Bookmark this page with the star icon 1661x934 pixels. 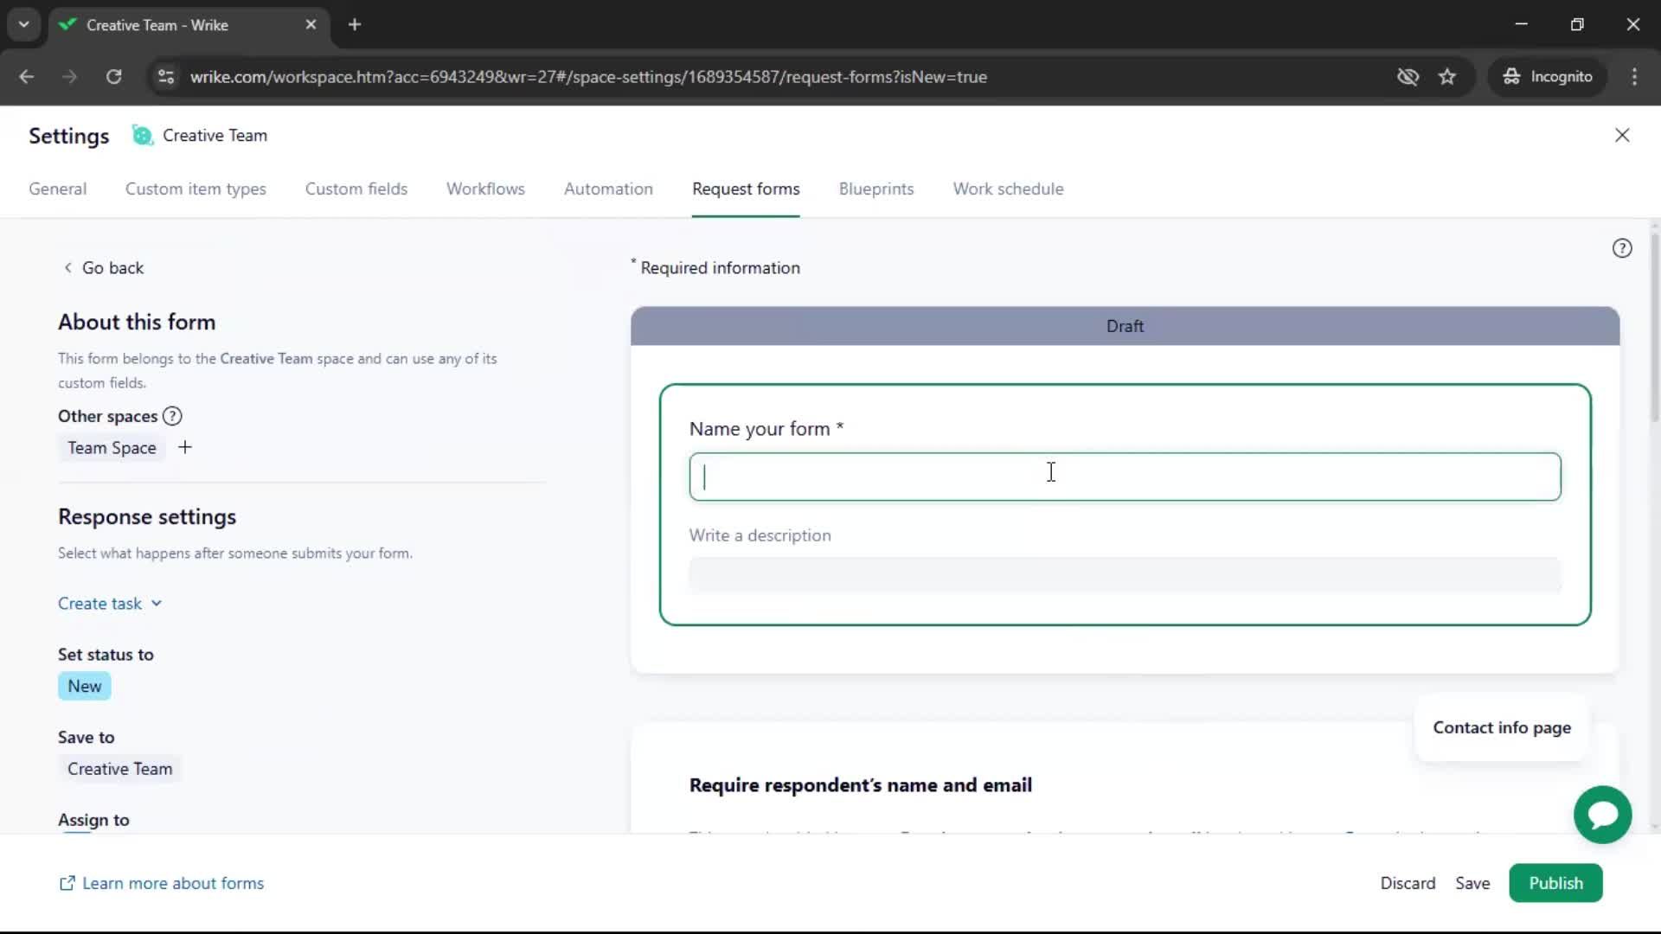pyautogui.click(x=1447, y=77)
